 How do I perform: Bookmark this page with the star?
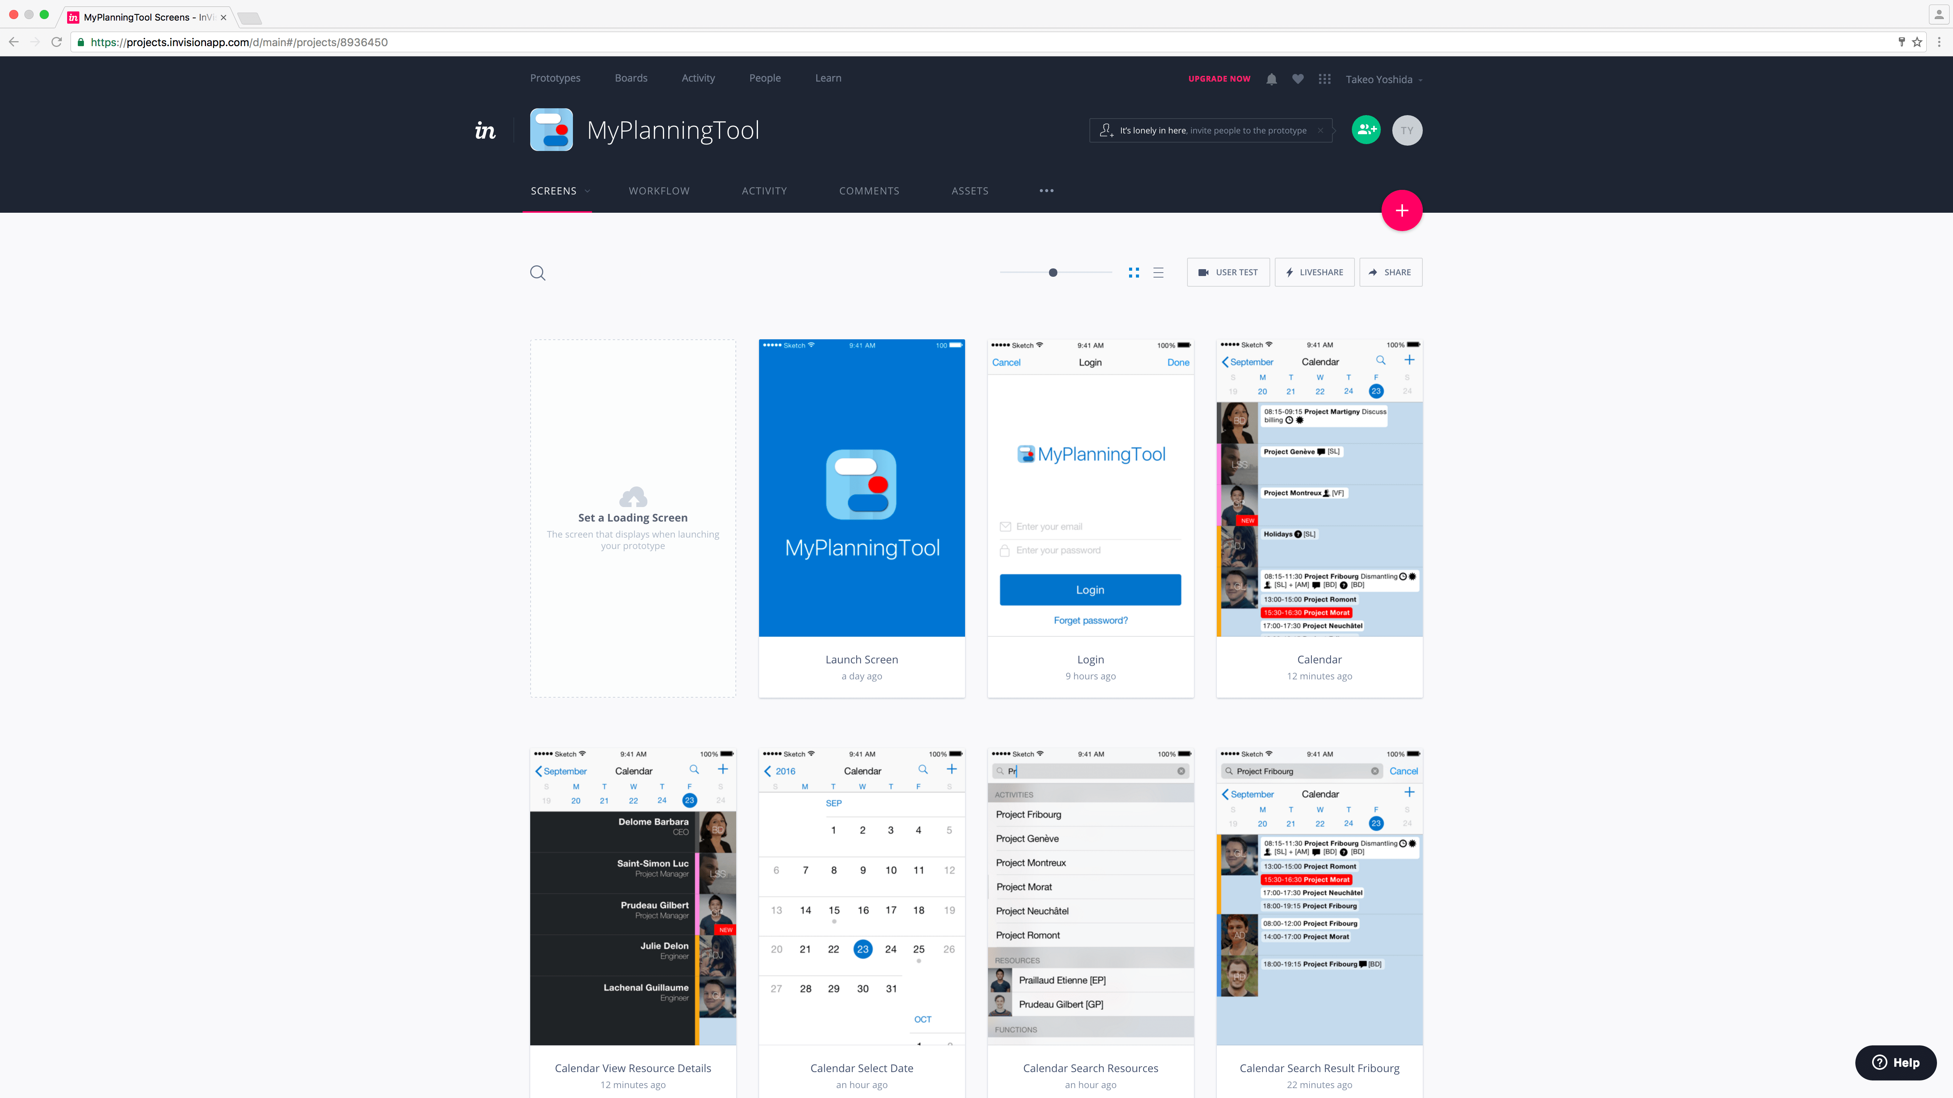click(1918, 42)
